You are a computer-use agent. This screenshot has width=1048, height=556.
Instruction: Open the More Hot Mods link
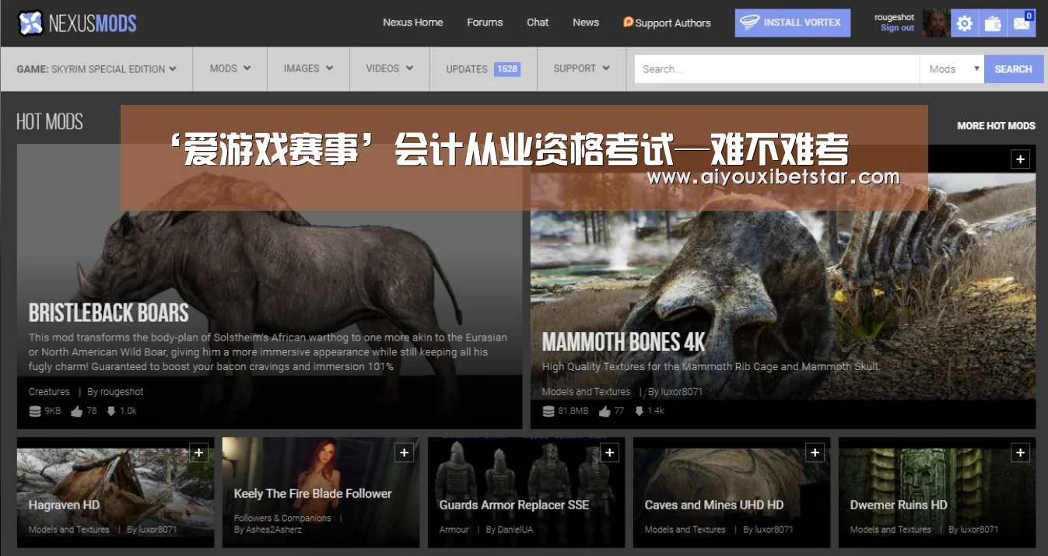996,125
